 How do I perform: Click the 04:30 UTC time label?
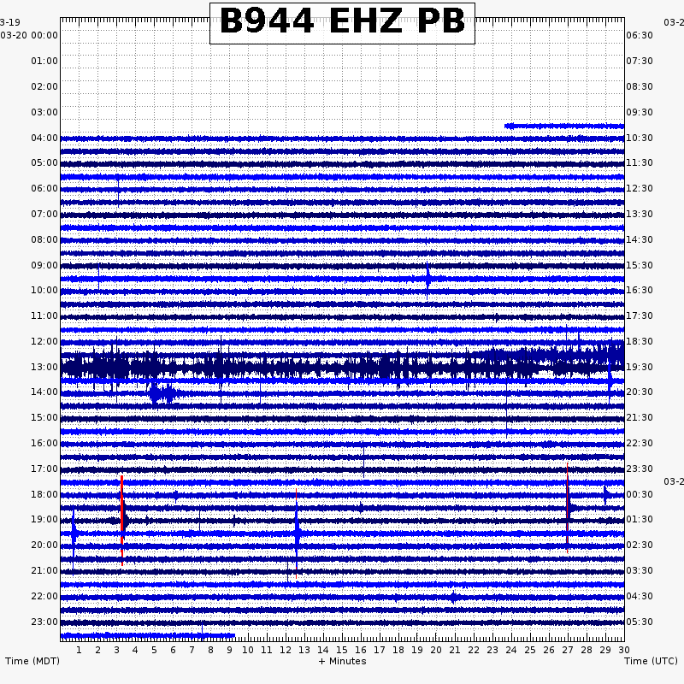(x=640, y=596)
